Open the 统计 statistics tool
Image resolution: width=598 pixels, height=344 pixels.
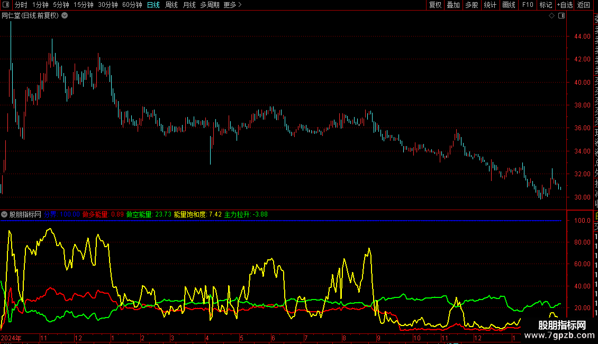(490, 5)
